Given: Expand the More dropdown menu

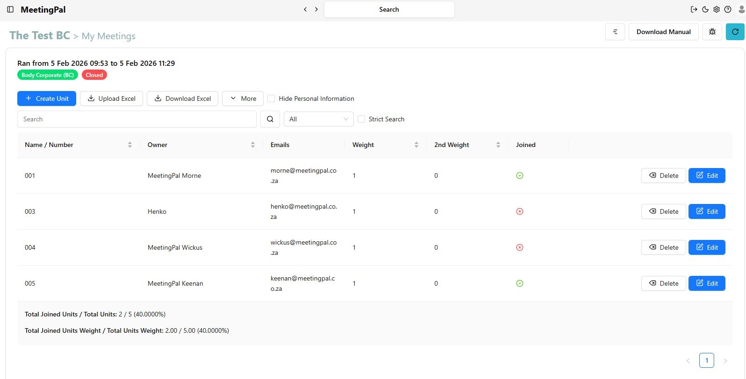Looking at the screenshot, I should 243,98.
